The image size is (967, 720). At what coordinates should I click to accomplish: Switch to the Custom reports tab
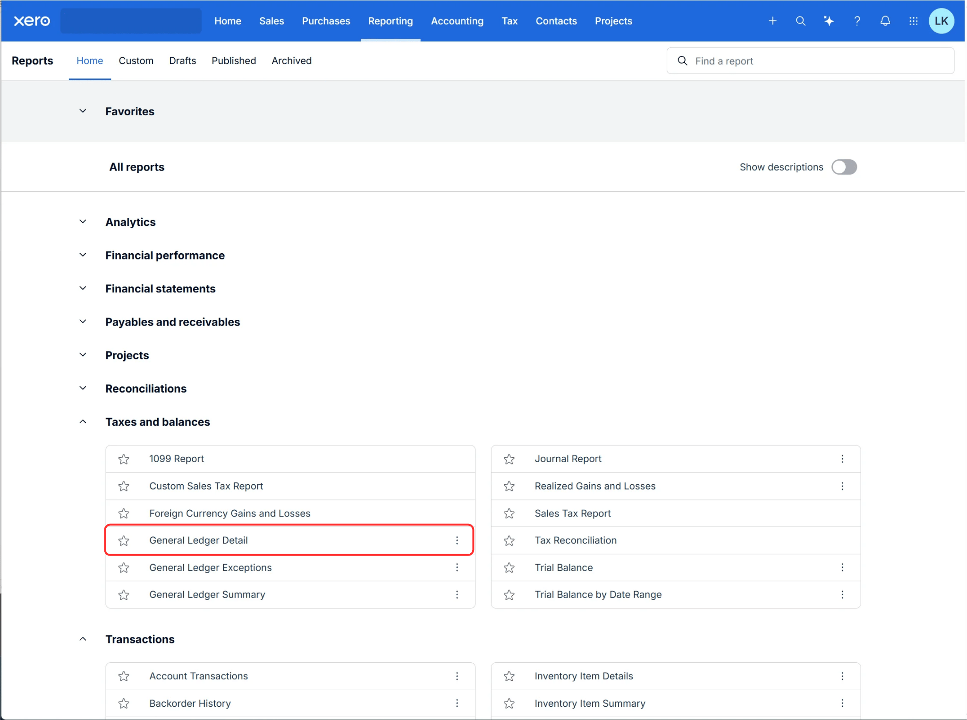click(136, 60)
